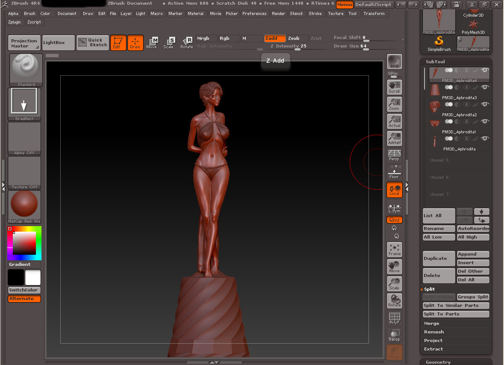Hide the PM3D_Aphrodita3 subtool via eye icon

point(485,87)
